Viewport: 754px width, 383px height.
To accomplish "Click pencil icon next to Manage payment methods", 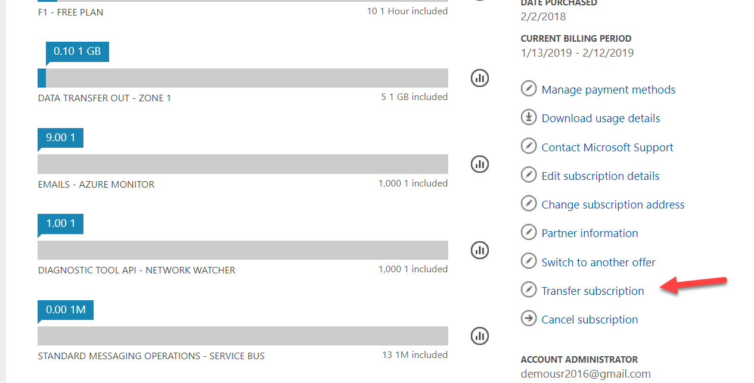I will 529,89.
